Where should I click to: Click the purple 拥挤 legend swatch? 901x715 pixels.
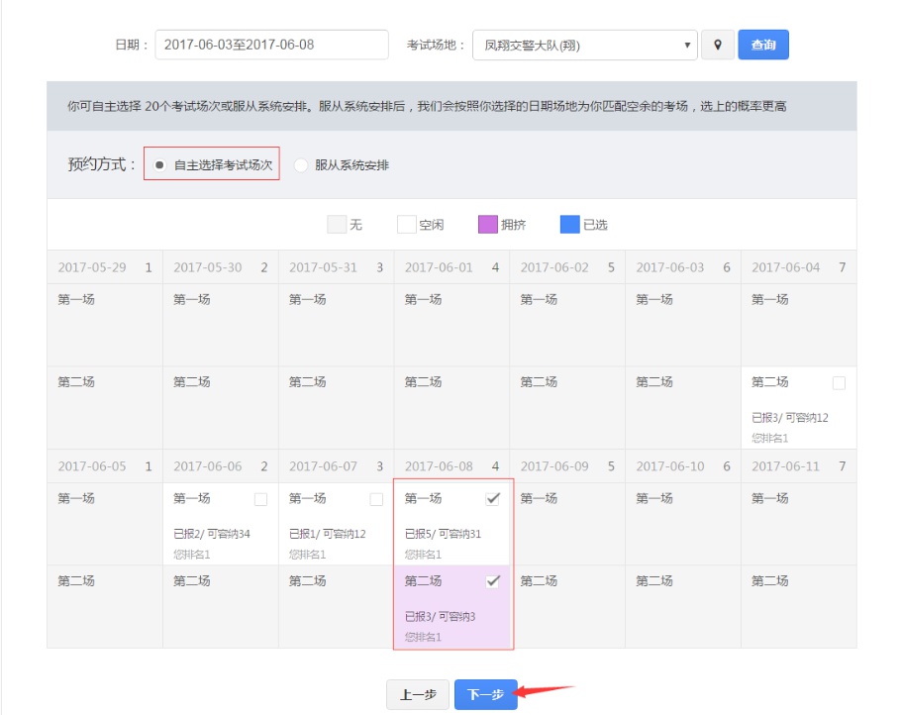[x=488, y=225]
